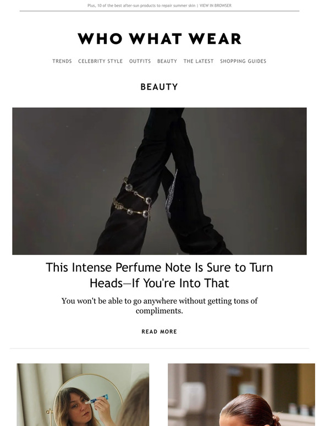Screen dimensions: 319x426
Task: Click the View in Browser link
Action: [x=216, y=6]
